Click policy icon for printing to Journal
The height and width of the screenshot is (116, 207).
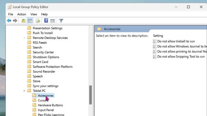pyautogui.click(x=155, y=52)
